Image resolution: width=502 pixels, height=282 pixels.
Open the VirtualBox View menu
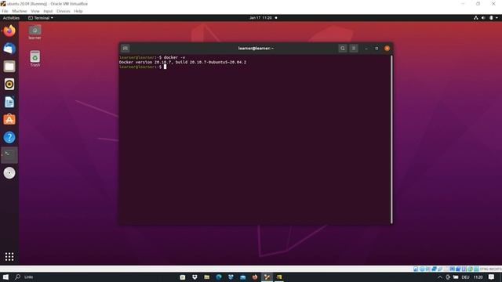pyautogui.click(x=35, y=11)
